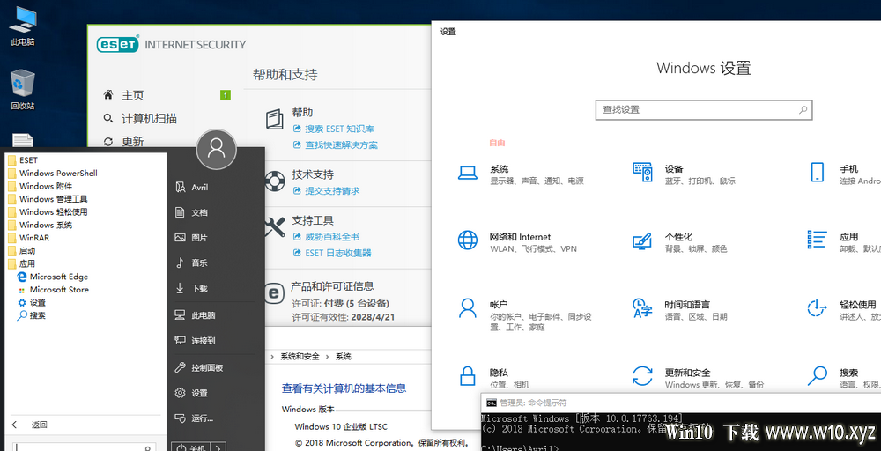Click the 个性化 paintbrush icon
Image resolution: width=881 pixels, height=451 pixels.
click(641, 240)
